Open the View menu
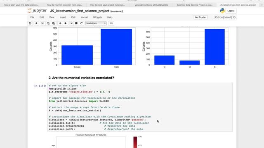This screenshot has width=264, height=148. click(52, 17)
